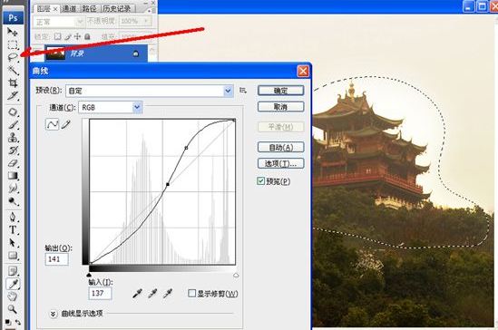Toggle the 预览 preview checkbox
Viewport: 498px width, 330px height.
click(260, 181)
